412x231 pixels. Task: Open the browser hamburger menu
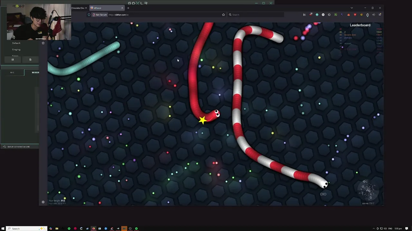coord(380,15)
